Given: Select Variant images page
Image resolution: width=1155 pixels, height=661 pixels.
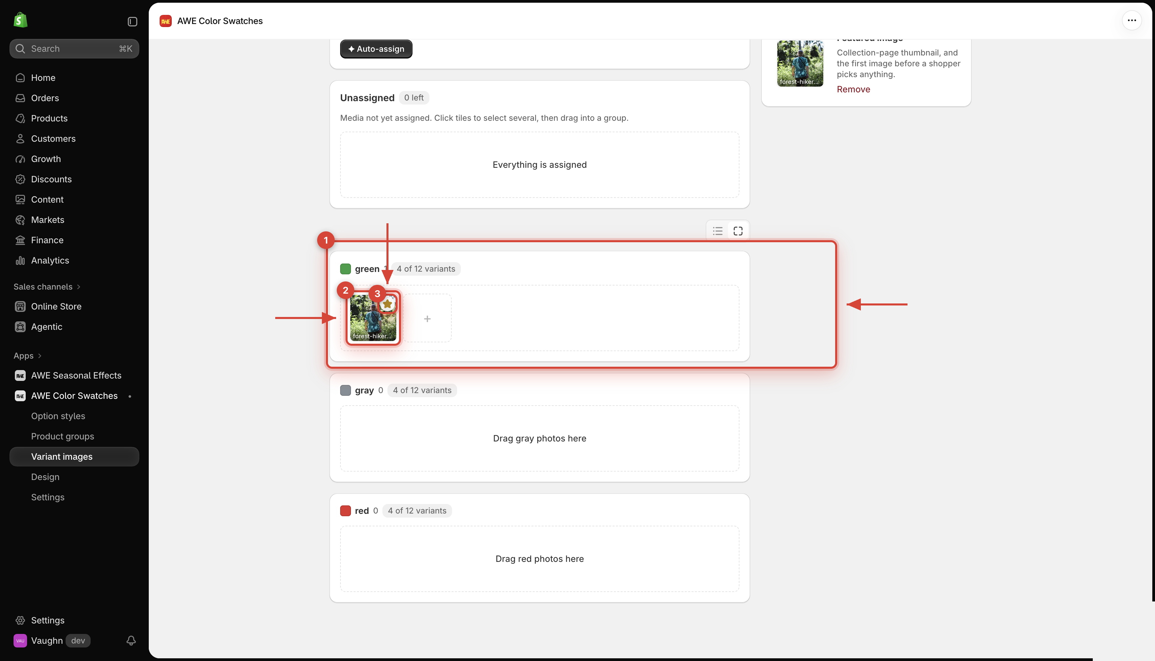Looking at the screenshot, I should click(x=74, y=457).
